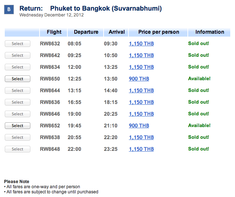Open the 1,150 THB fare for RW8644
Viewport: 235px width, 197px height.
[x=141, y=90]
